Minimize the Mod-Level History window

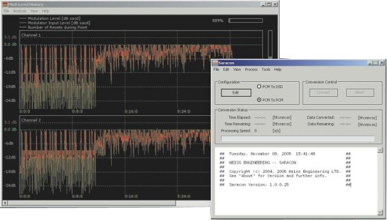pos(263,4)
